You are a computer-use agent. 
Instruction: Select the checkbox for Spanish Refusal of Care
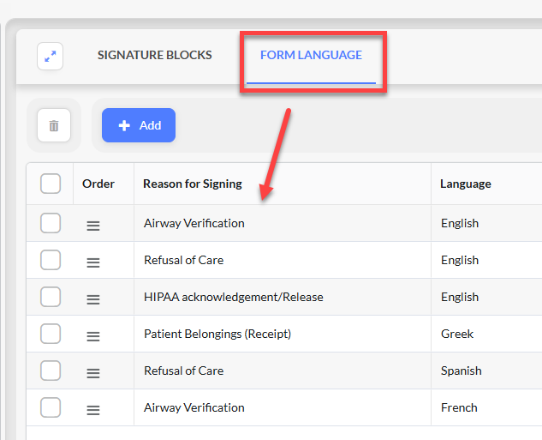[x=51, y=371]
